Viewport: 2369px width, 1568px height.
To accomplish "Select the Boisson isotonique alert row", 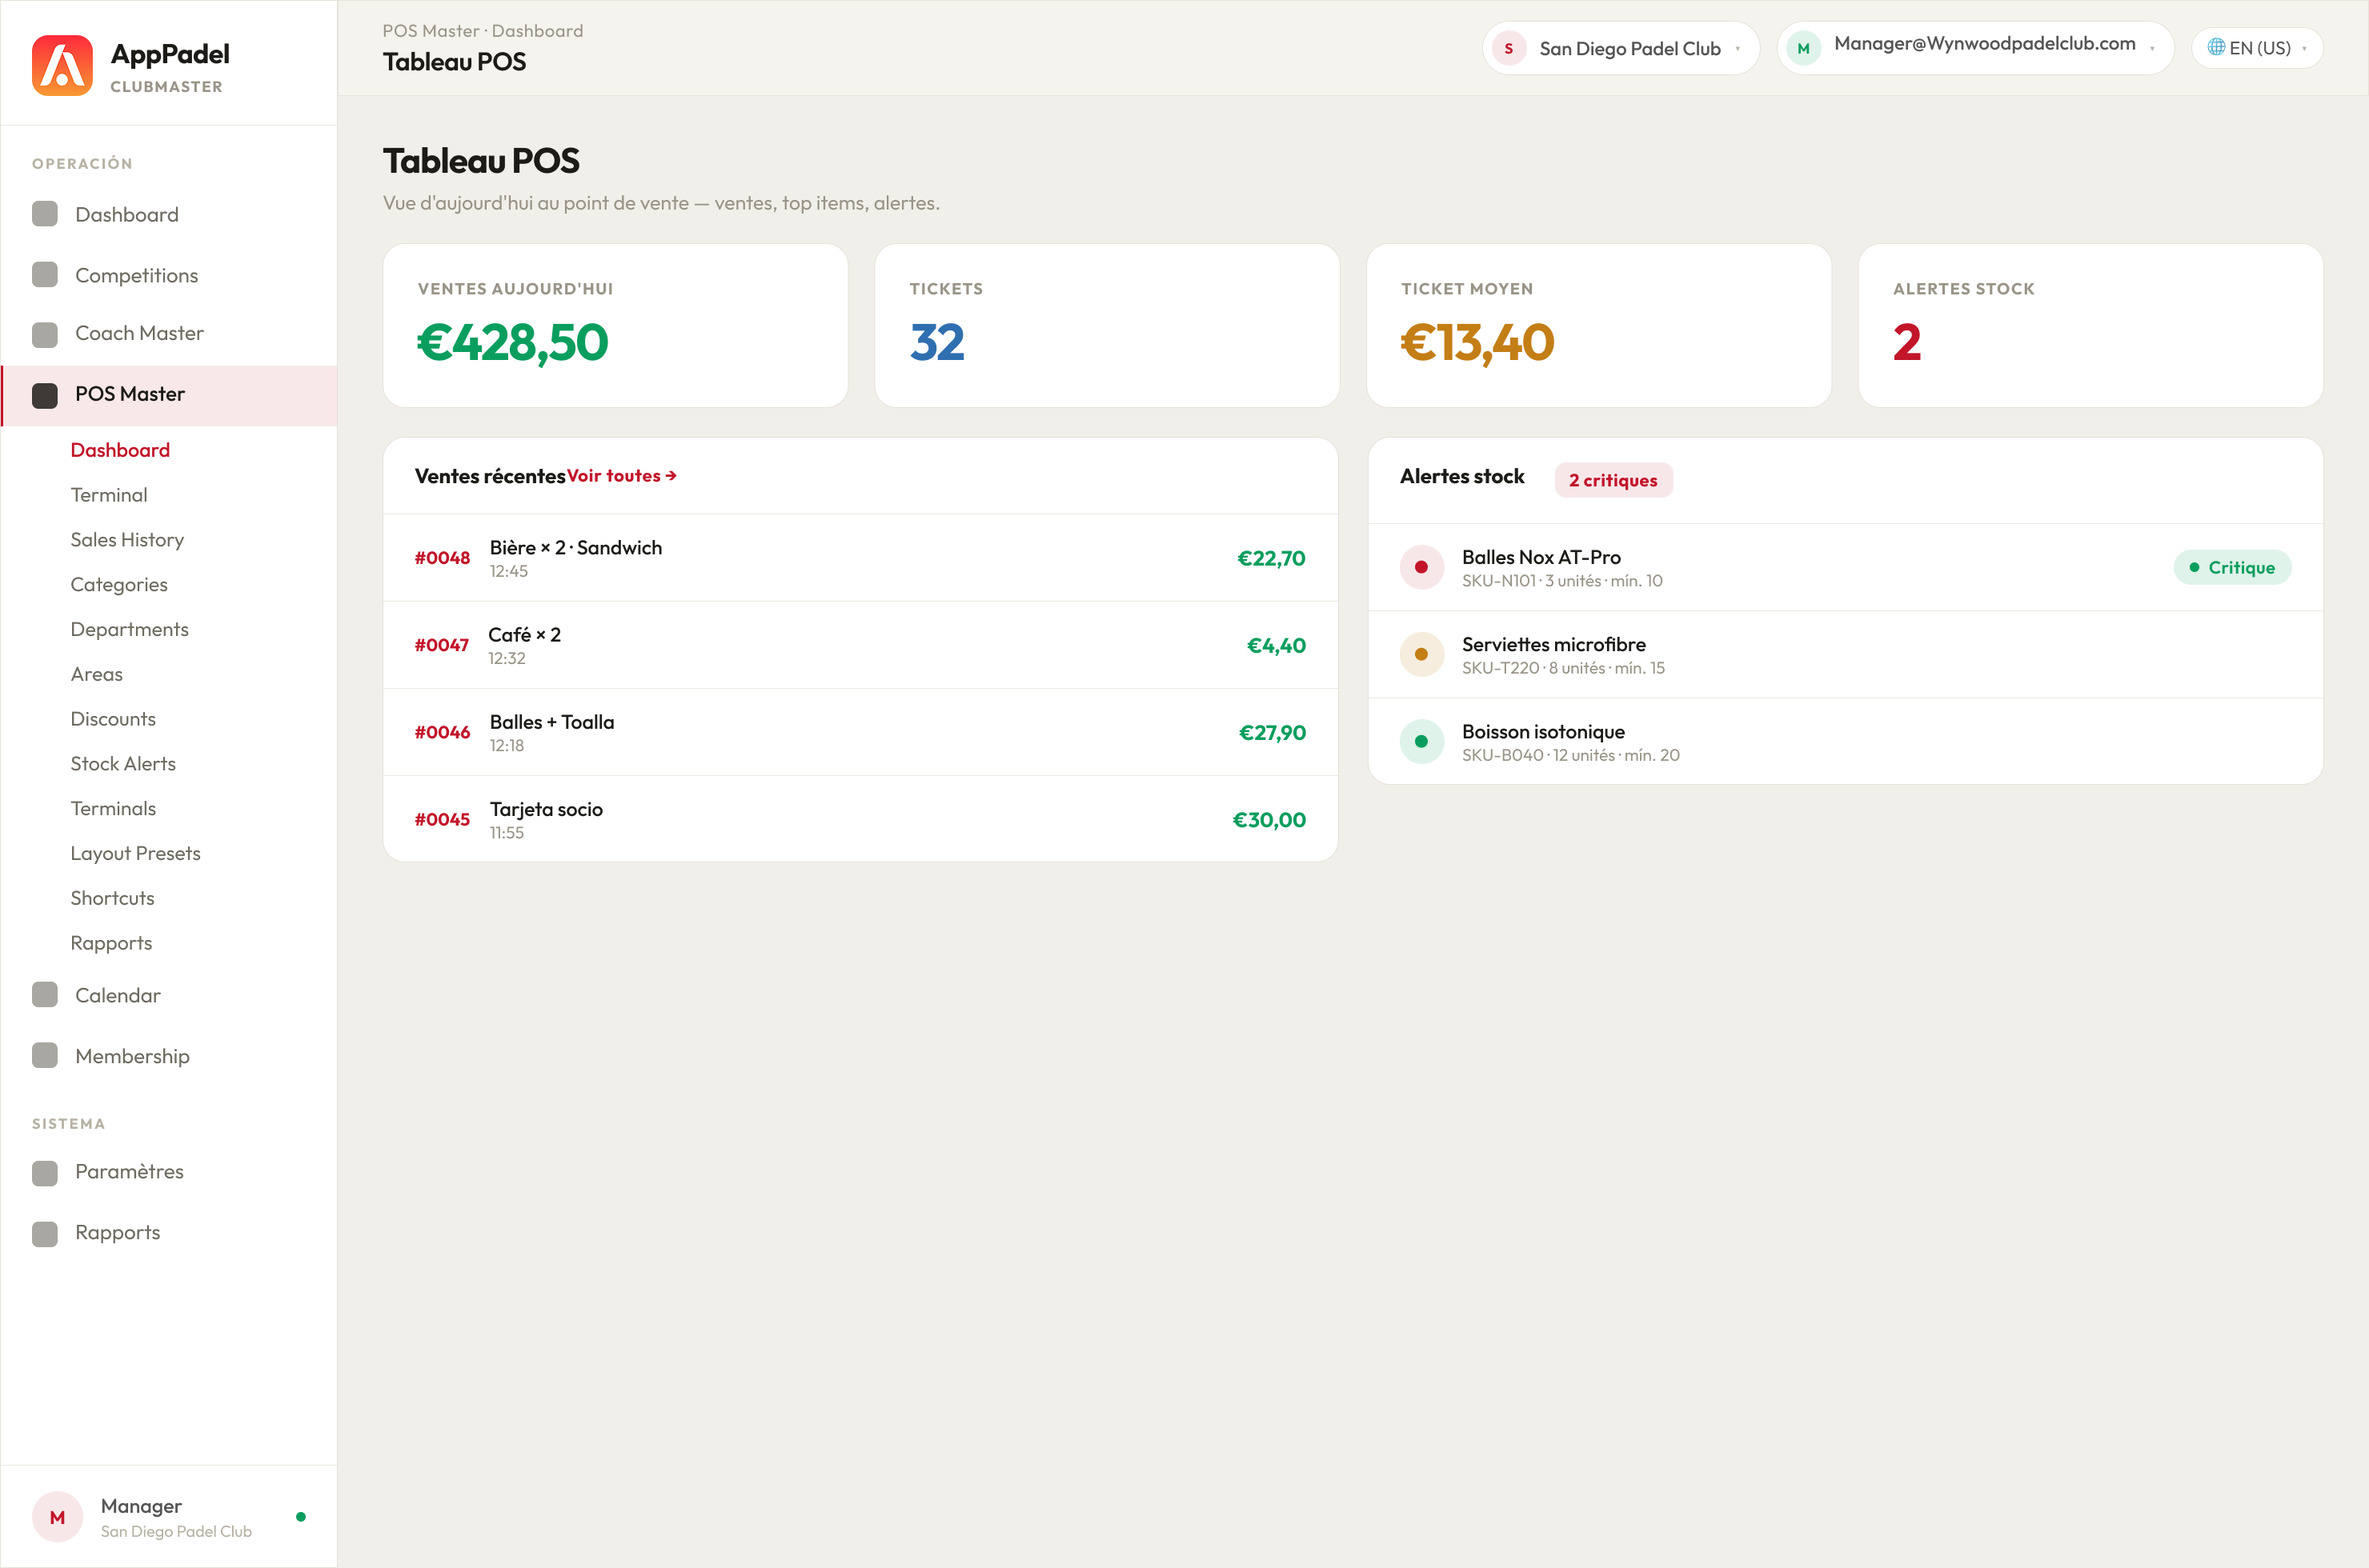I will click(x=1845, y=741).
